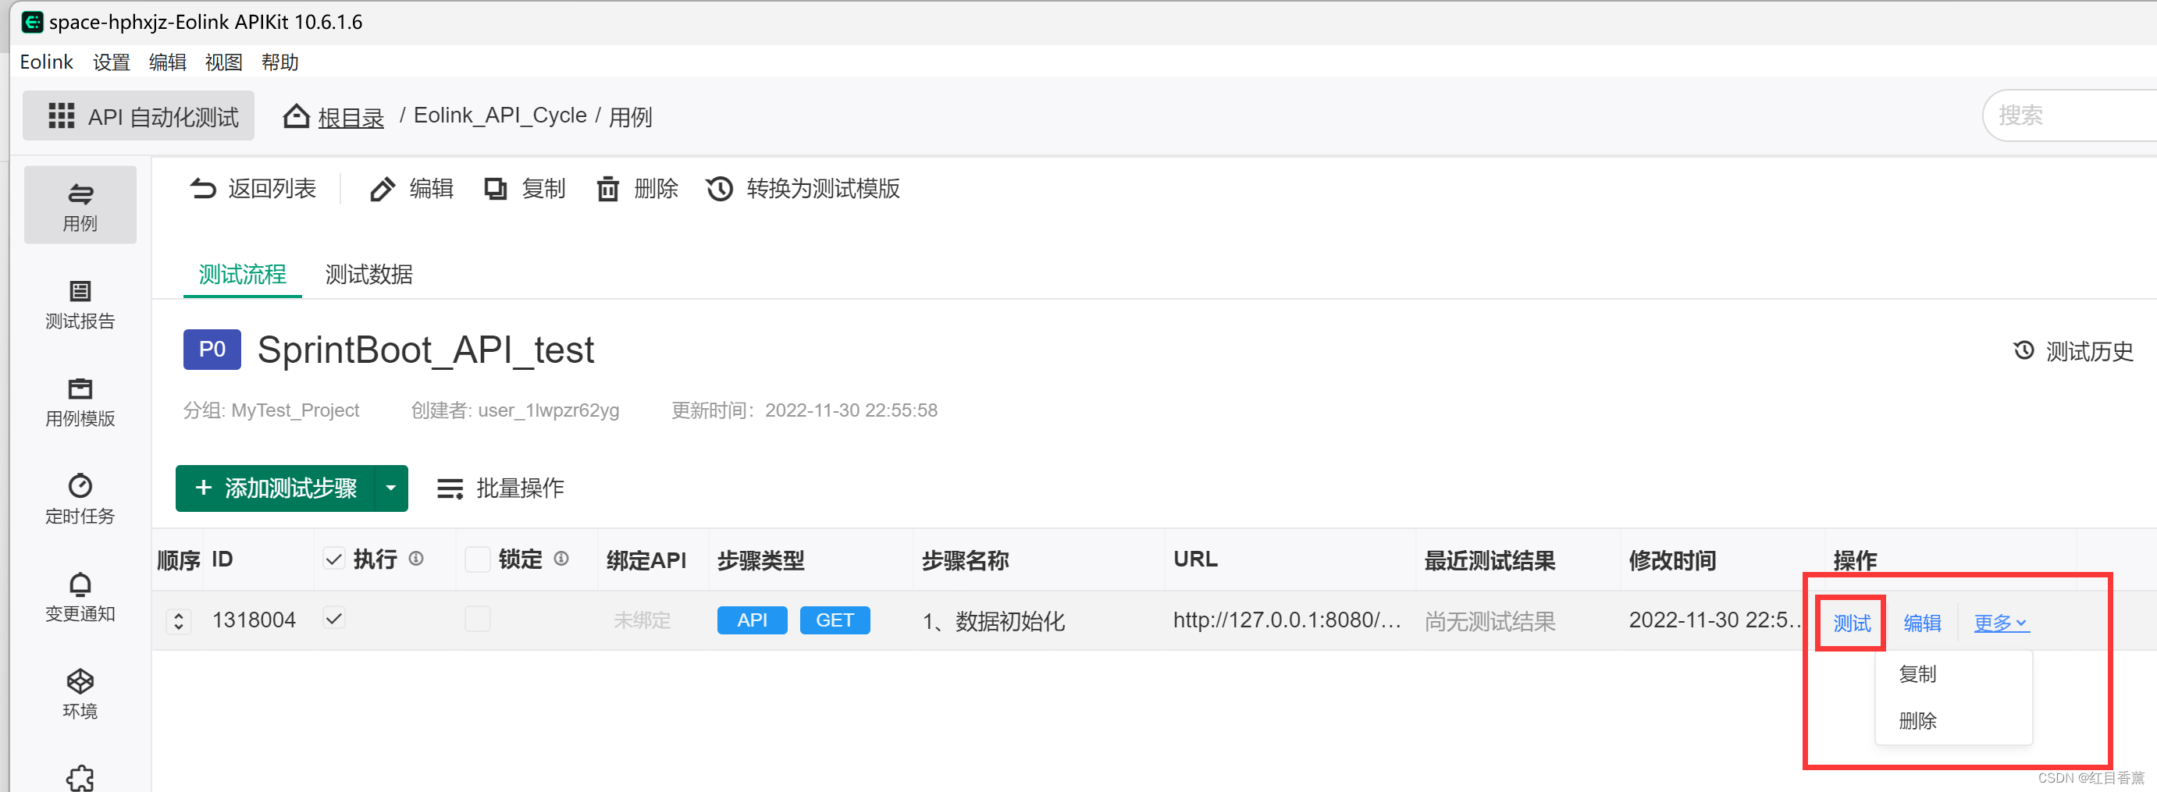Open the Eolink_API_Cycle breadcrumb

tap(500, 115)
